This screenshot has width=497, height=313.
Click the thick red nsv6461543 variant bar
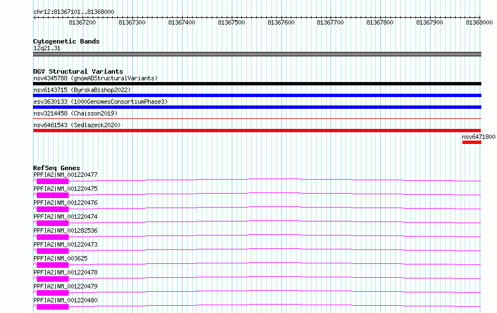(x=257, y=131)
